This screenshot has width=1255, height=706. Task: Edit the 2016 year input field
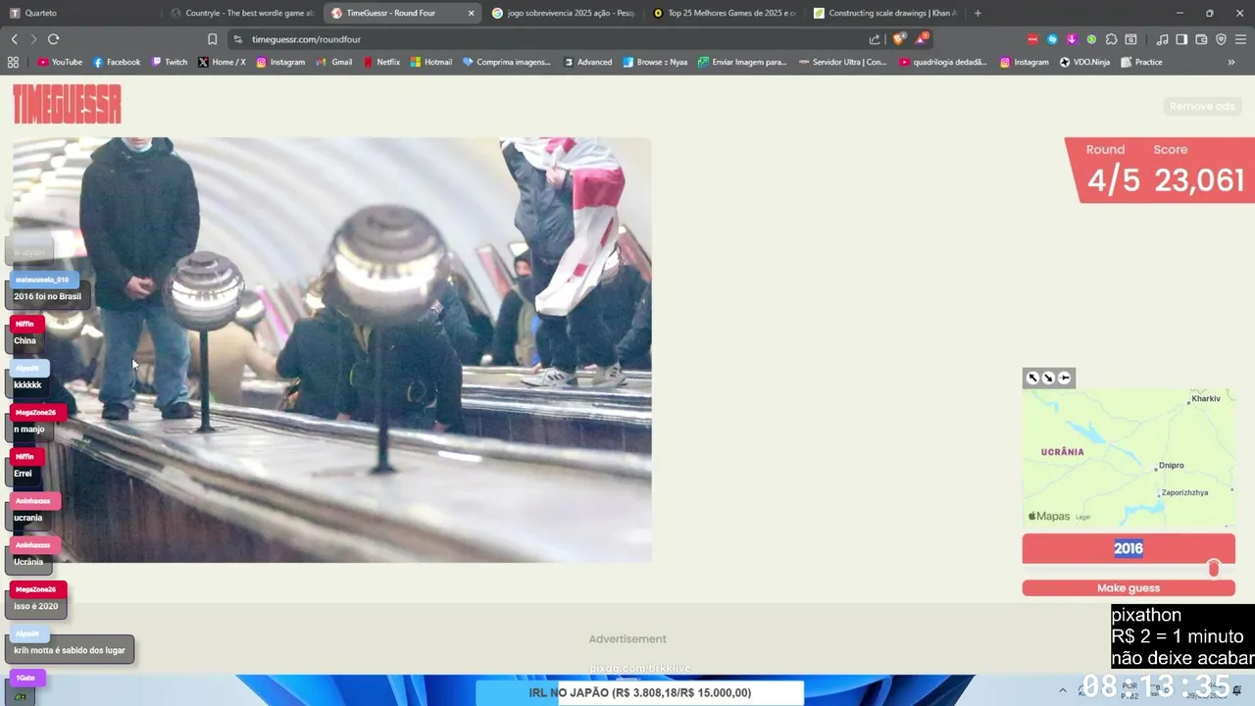pos(1129,549)
